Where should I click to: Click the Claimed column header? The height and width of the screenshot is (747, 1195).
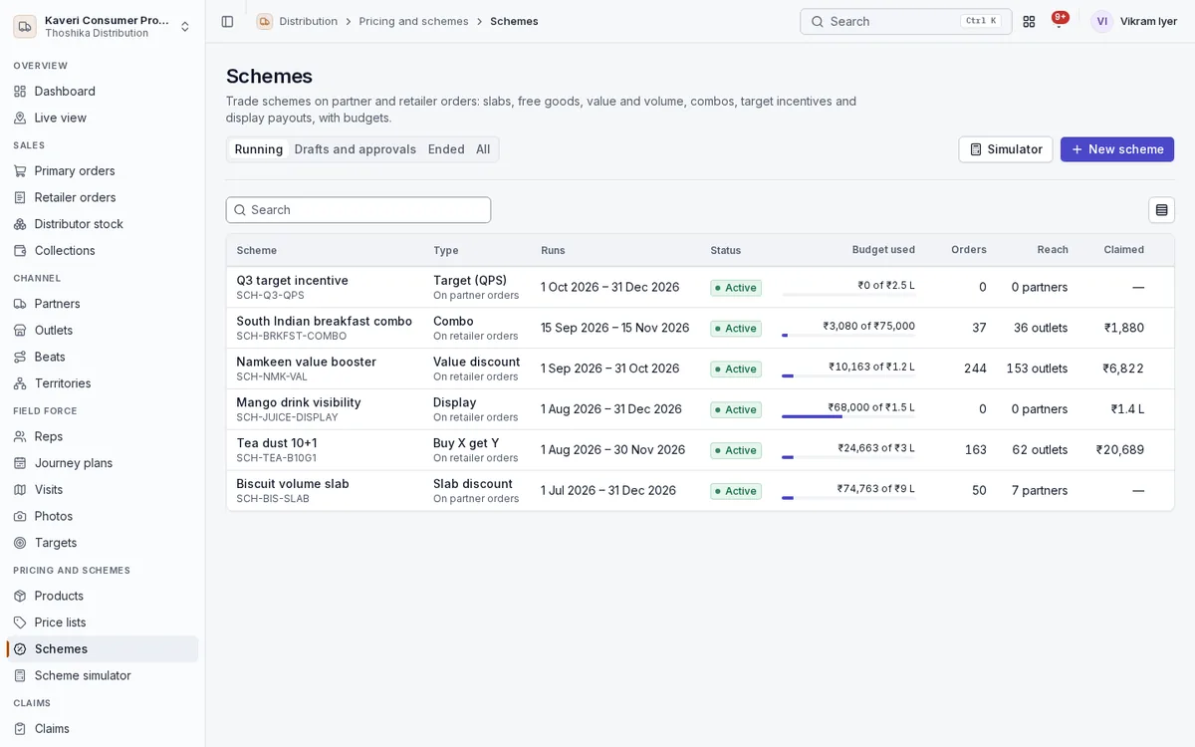1123,250
